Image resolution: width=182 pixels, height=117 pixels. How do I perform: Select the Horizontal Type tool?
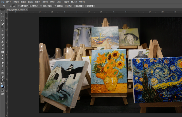(x=3, y=66)
